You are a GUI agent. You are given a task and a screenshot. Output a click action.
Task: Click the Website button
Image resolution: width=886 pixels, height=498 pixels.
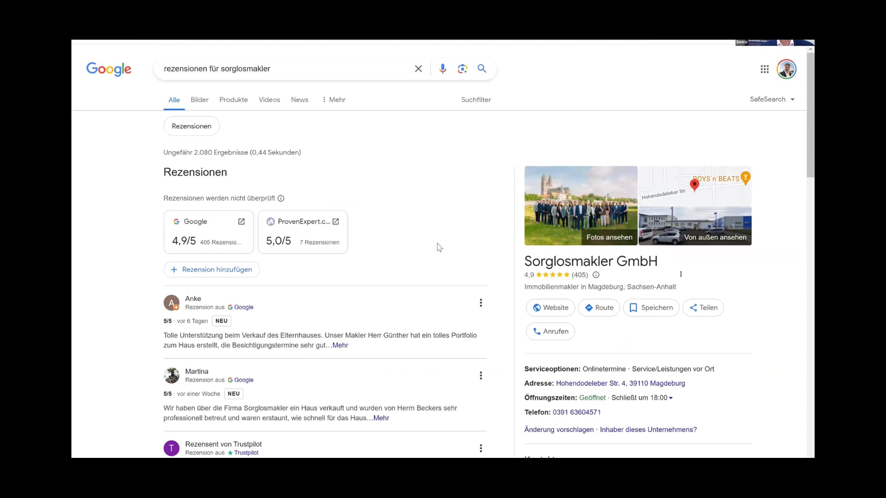[x=551, y=308]
